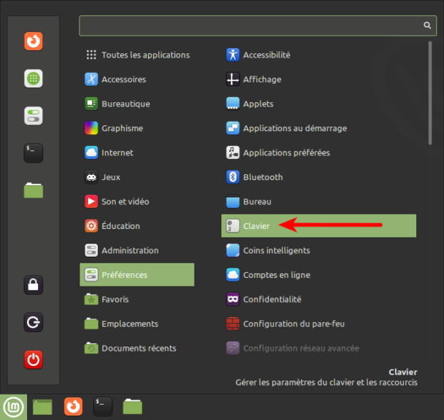Open Terminal from the favorites sidebar
This screenshot has height=420, width=444.
[x=34, y=153]
